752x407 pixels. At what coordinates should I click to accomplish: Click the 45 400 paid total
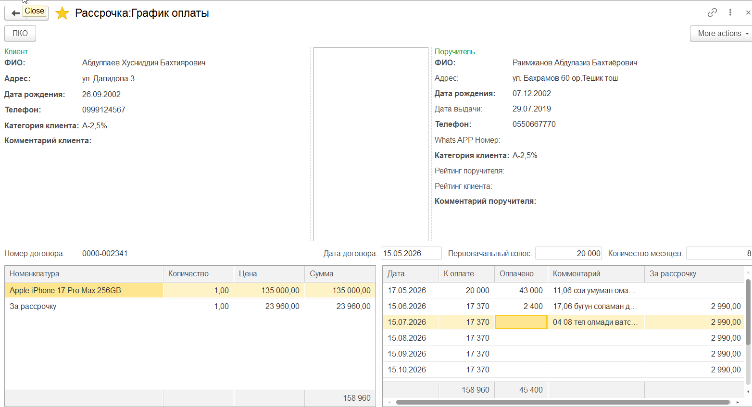(531, 390)
